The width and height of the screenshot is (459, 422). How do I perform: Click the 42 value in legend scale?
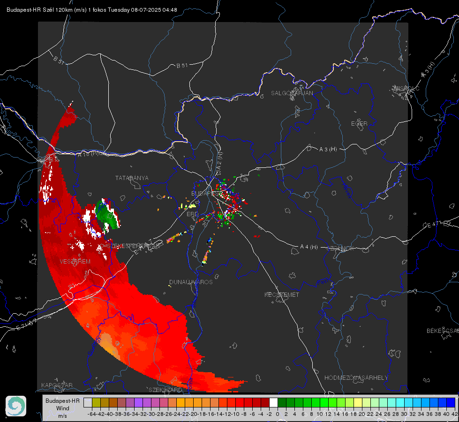point(454,414)
